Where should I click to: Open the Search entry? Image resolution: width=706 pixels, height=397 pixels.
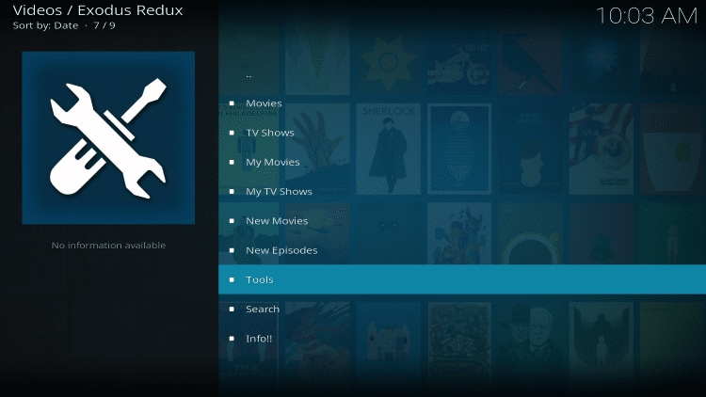coord(462,310)
